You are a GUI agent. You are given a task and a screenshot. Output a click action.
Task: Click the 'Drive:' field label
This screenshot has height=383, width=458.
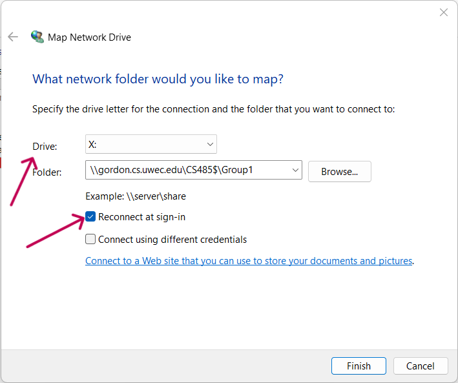[45, 147]
